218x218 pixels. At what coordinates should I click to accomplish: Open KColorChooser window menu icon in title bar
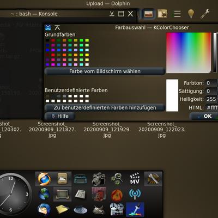48,28
